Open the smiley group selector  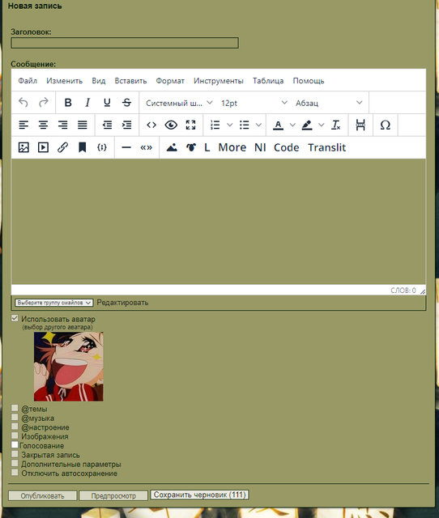[54, 303]
